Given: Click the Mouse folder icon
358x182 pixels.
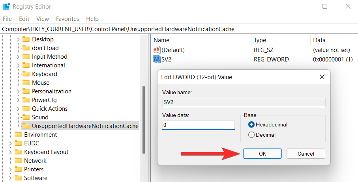Looking at the screenshot, I should pyautogui.click(x=26, y=83).
